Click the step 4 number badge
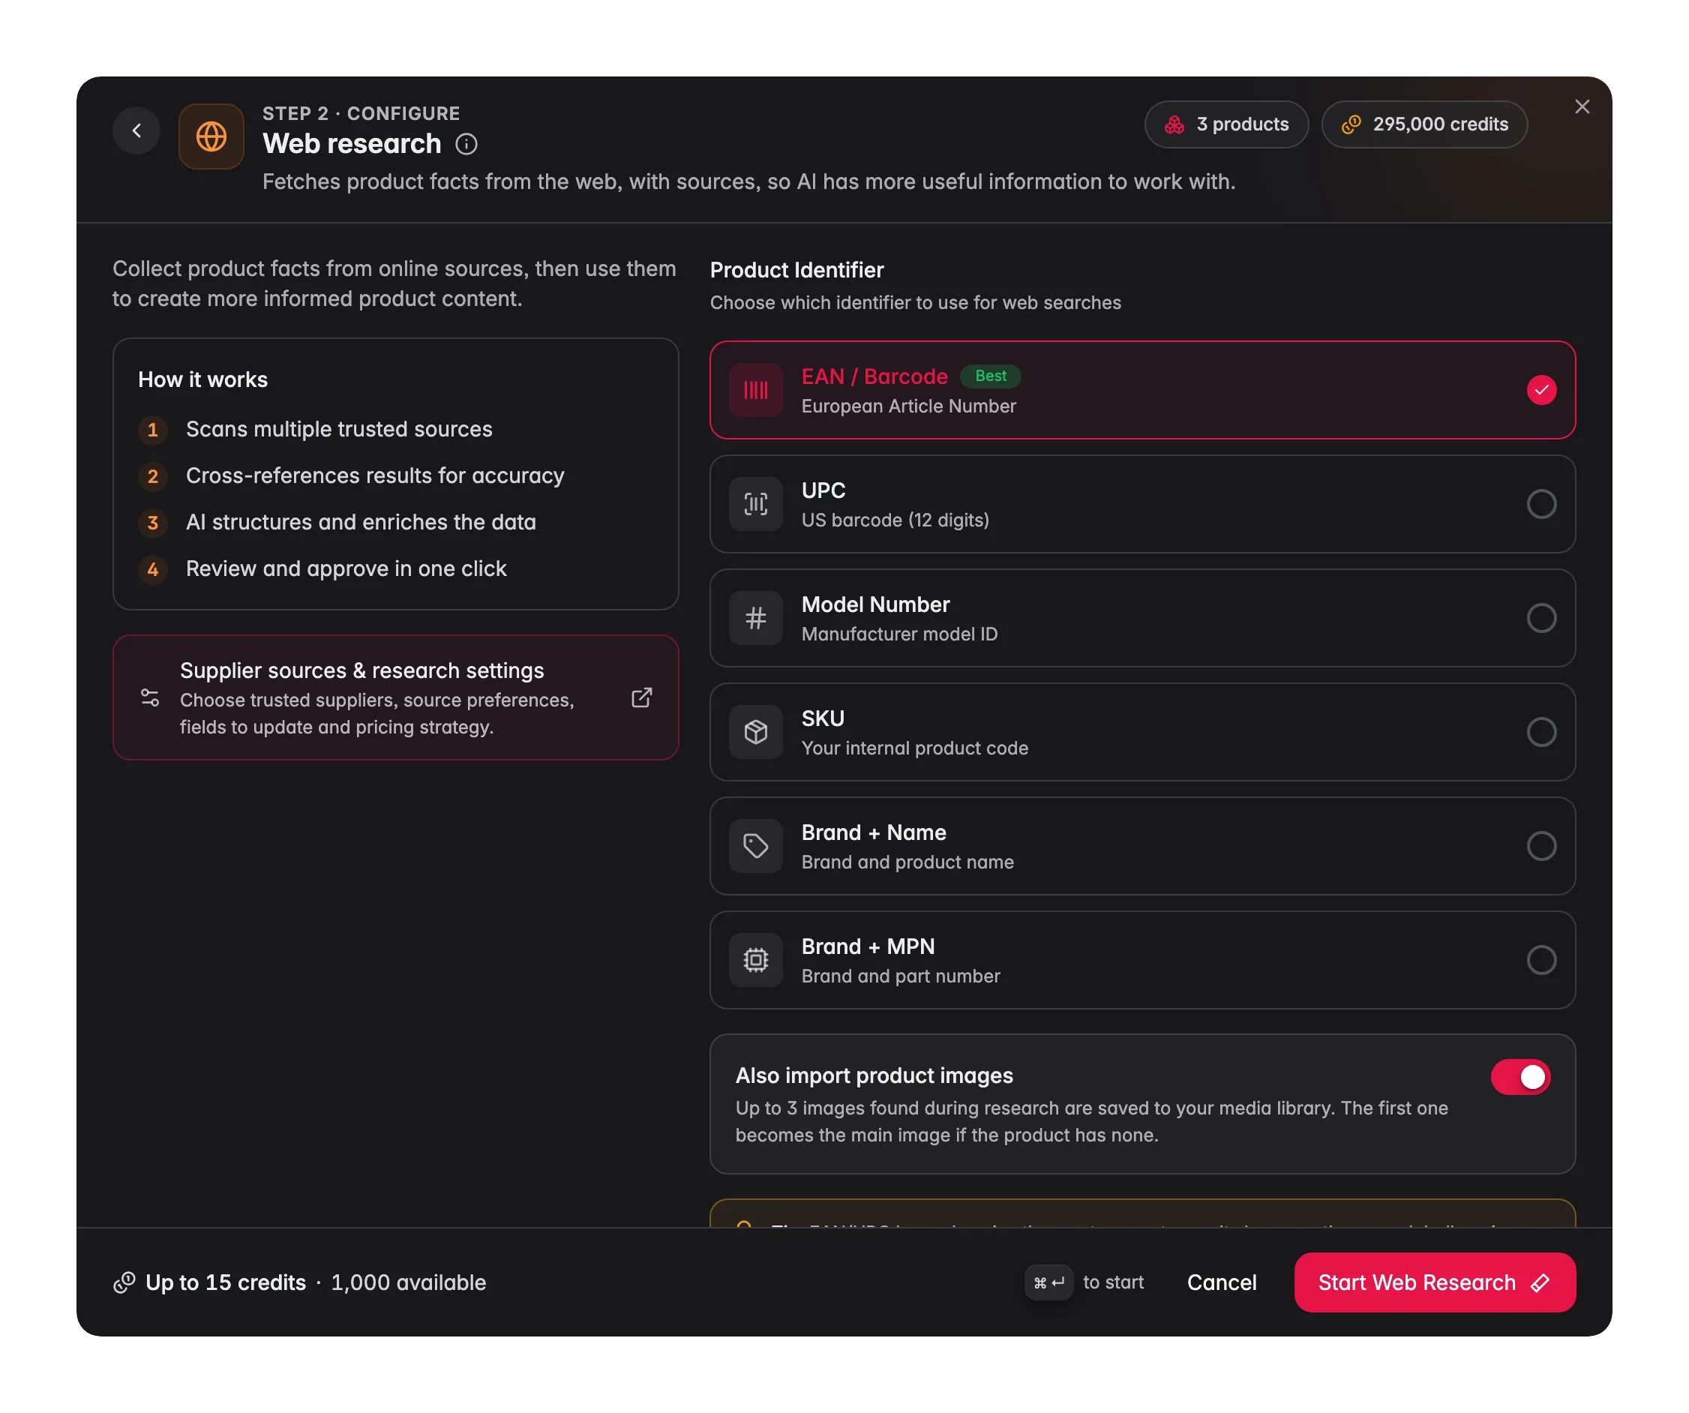 click(153, 569)
